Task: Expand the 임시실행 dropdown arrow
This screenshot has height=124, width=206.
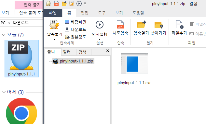Action: point(100,39)
